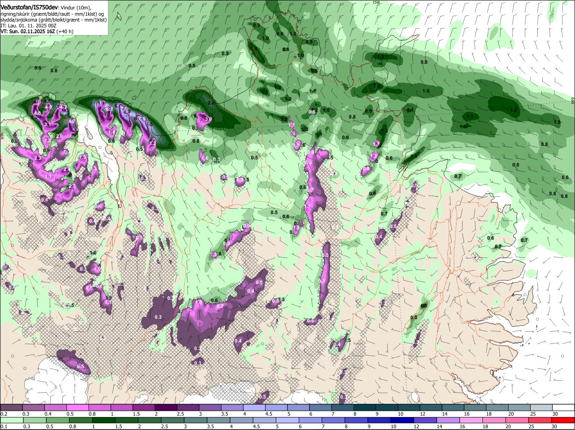Click the '4.7' value on the map
The width and height of the screenshot is (575, 430).
71,121
